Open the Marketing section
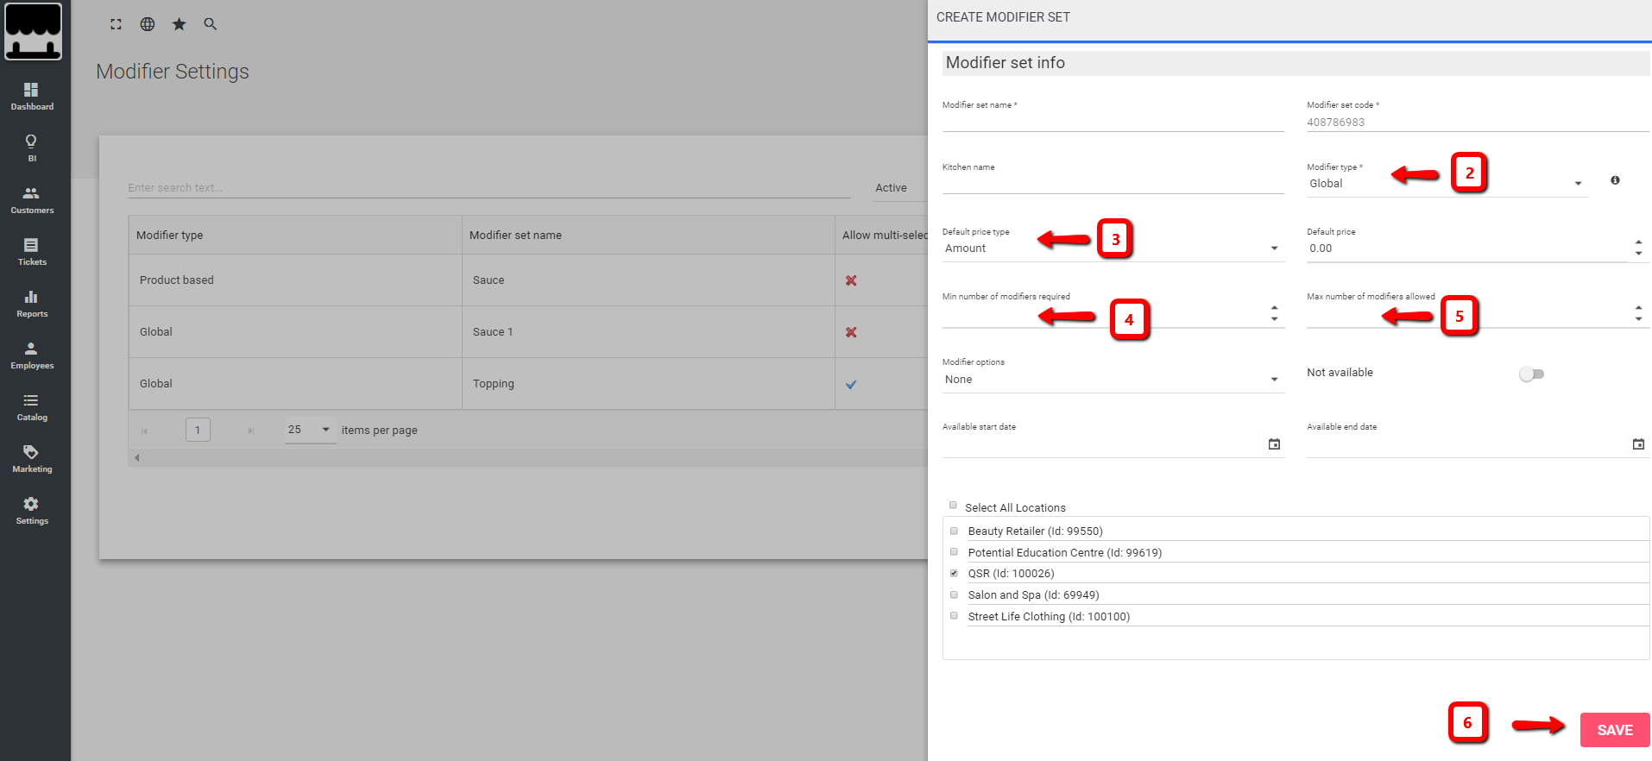The width and height of the screenshot is (1652, 761). pyautogui.click(x=32, y=459)
